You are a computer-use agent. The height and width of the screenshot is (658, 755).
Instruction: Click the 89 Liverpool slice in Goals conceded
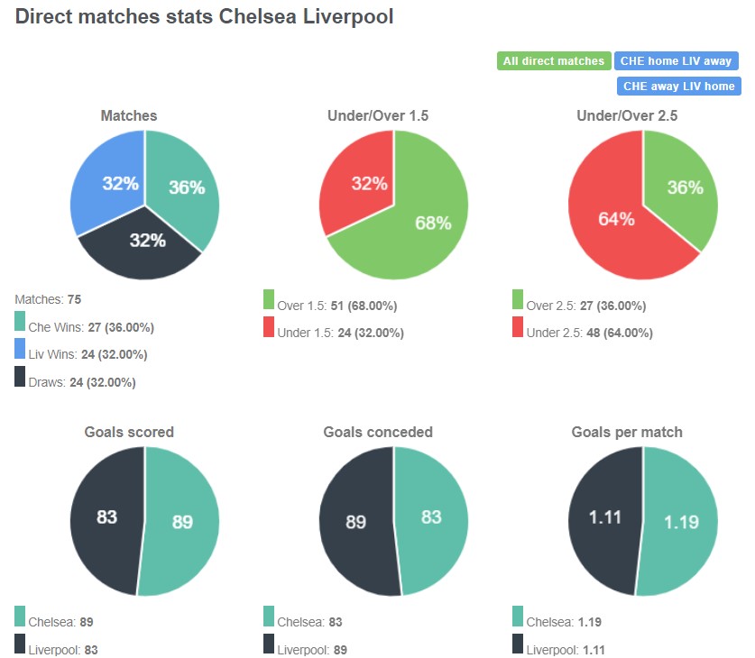tap(356, 523)
